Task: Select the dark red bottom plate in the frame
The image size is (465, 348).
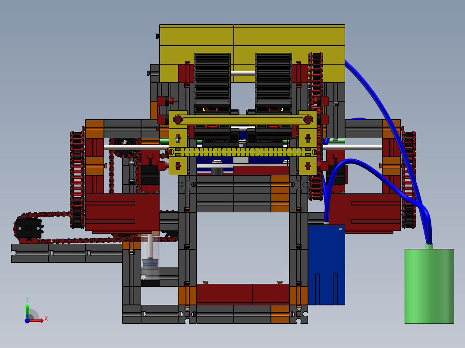Action: [x=243, y=294]
